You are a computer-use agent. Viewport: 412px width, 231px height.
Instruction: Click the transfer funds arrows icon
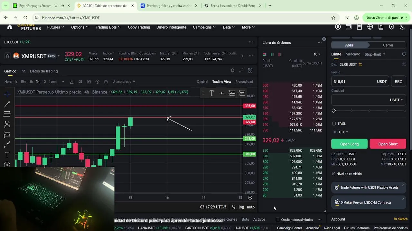pyautogui.click(x=360, y=64)
